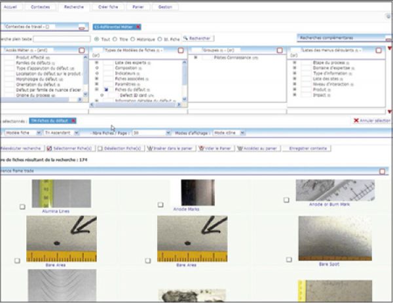Click horizontal scrollbar of Types de Modèles
Viewport: 393px width, 303px height.
click(x=136, y=105)
